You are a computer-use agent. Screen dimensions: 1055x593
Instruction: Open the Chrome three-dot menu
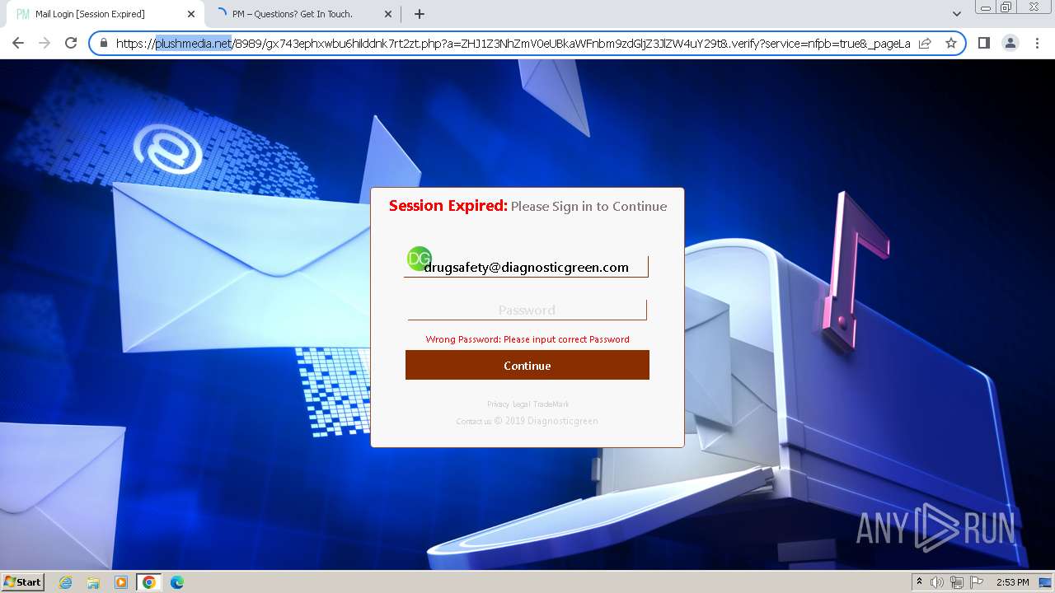tap(1037, 43)
